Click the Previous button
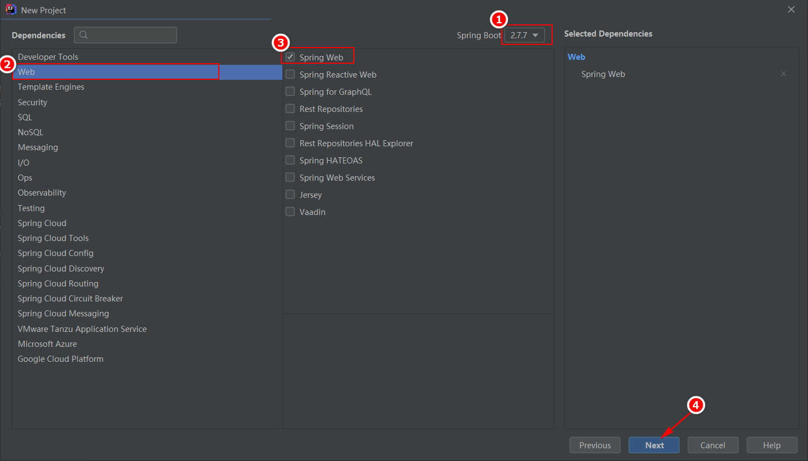This screenshot has width=808, height=461. pos(595,445)
